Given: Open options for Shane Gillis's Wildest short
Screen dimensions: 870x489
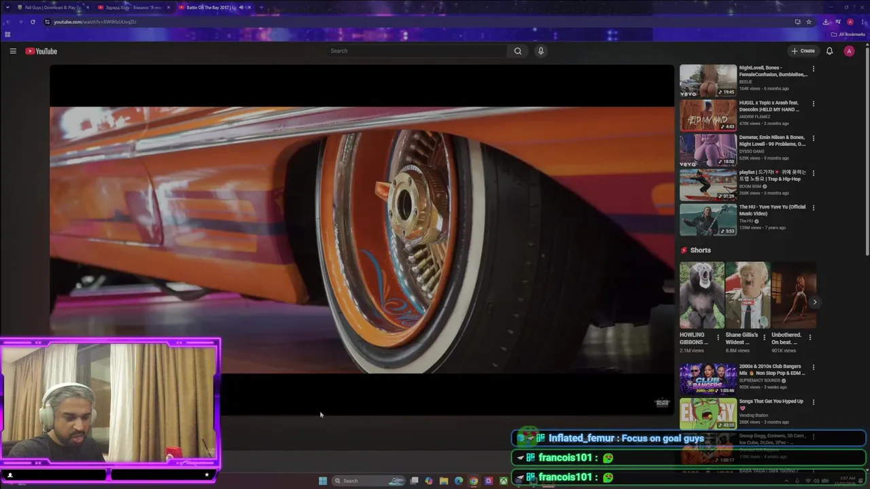Looking at the screenshot, I should tap(764, 337).
